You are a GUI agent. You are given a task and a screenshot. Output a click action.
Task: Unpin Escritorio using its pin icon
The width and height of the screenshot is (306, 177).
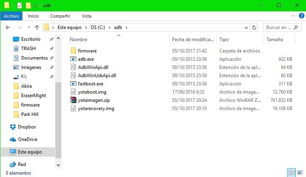[51, 39]
